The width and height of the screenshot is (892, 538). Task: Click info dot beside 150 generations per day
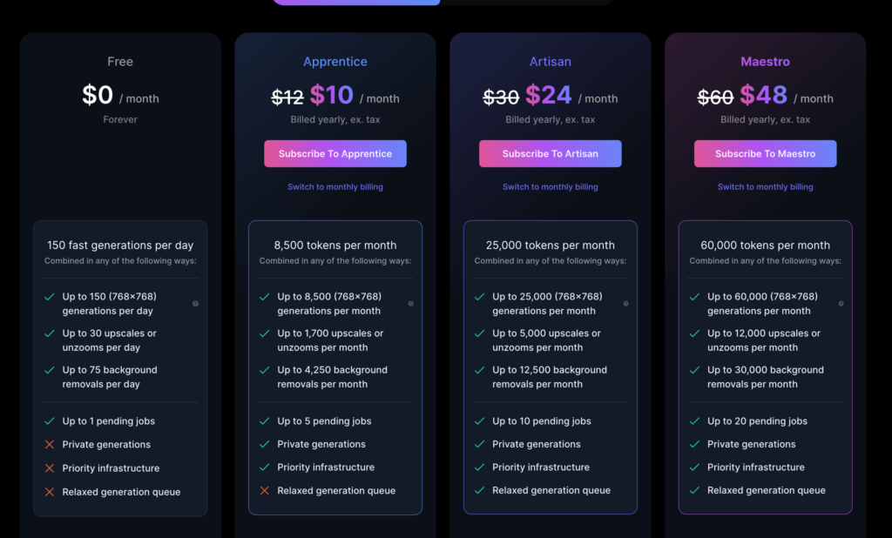pyautogui.click(x=195, y=304)
